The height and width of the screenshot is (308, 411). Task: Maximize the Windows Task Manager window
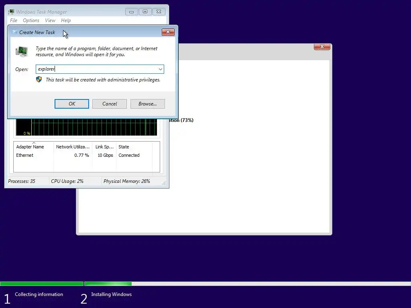(x=145, y=12)
